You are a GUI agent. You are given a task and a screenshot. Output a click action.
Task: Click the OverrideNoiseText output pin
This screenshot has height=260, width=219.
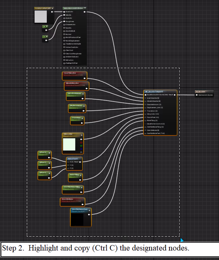click(89, 215)
